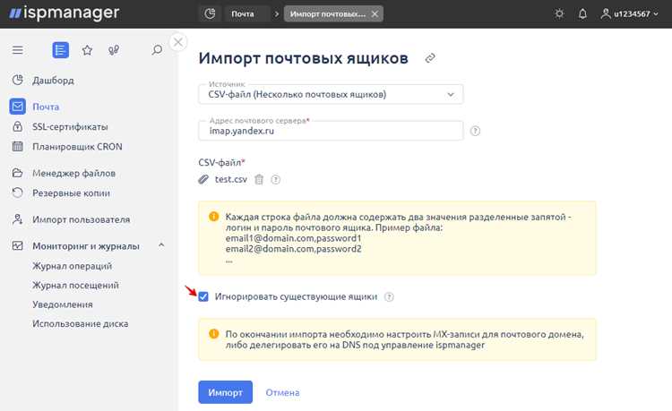The width and height of the screenshot is (672, 411).
Task: Collapse the Мониторинг и журналы chevron
Action: click(161, 245)
